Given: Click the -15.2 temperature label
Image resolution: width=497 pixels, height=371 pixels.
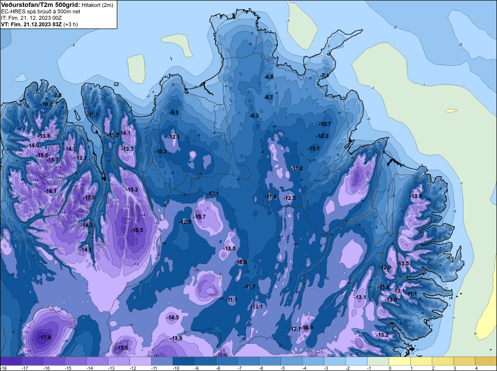Looking at the screenshot, I should (x=132, y=190).
